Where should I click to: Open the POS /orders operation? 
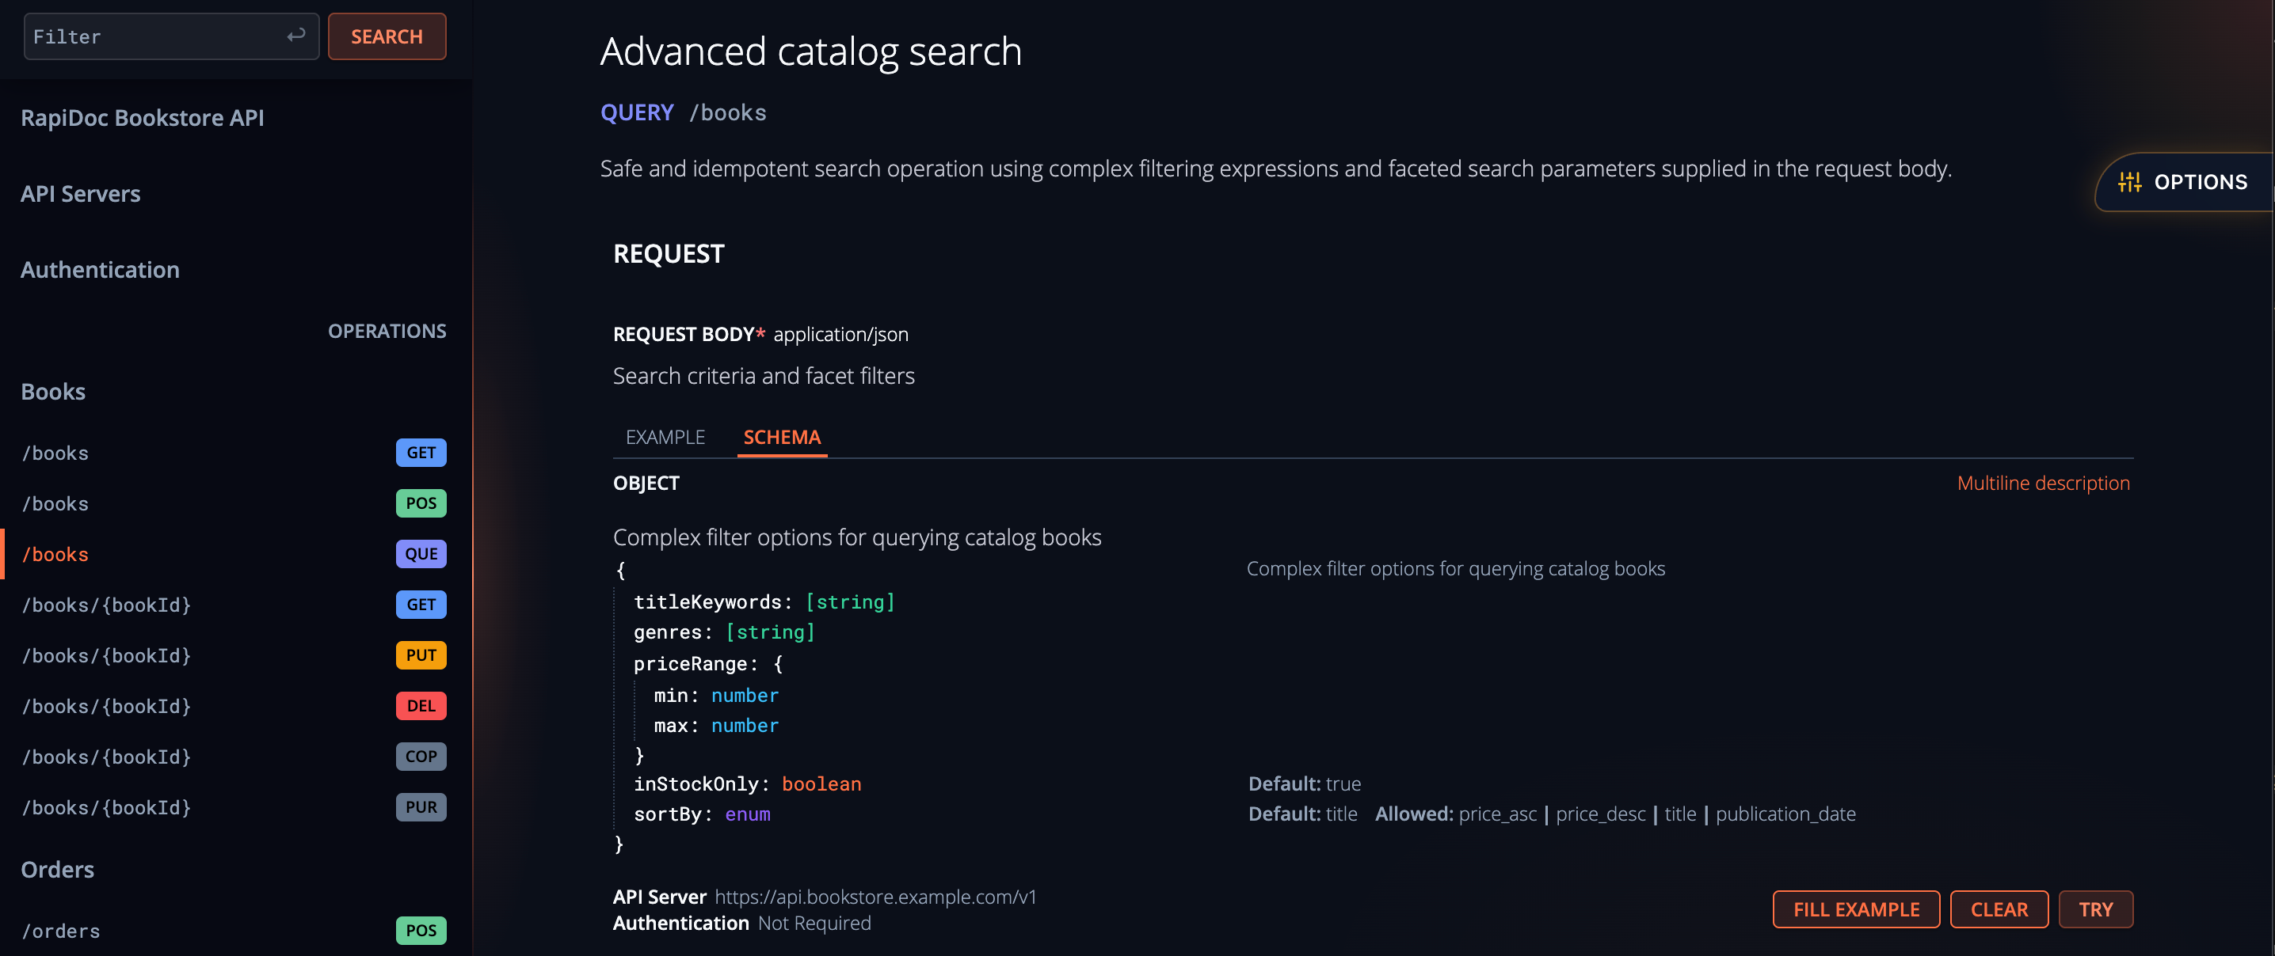click(x=234, y=931)
